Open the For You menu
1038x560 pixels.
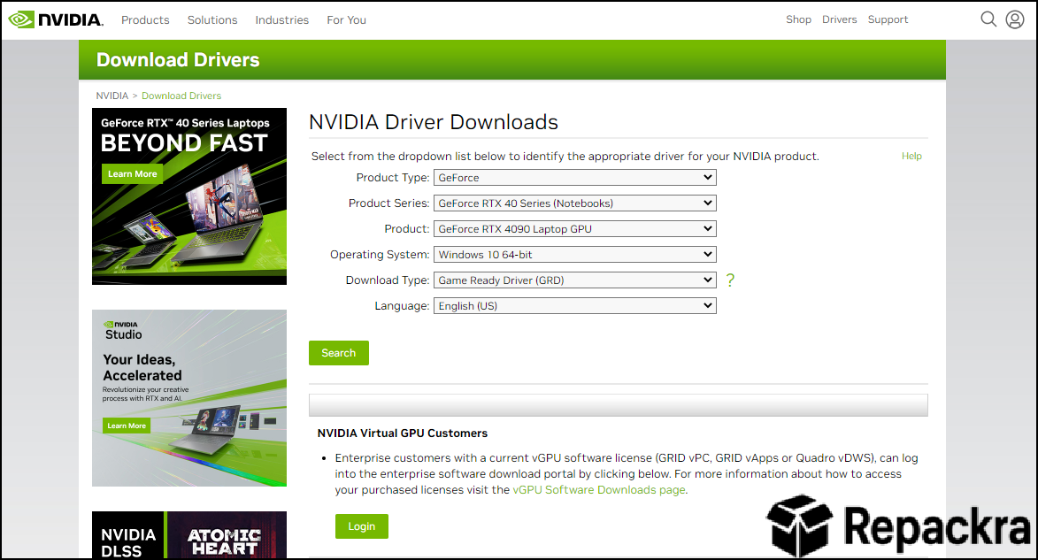(x=346, y=19)
